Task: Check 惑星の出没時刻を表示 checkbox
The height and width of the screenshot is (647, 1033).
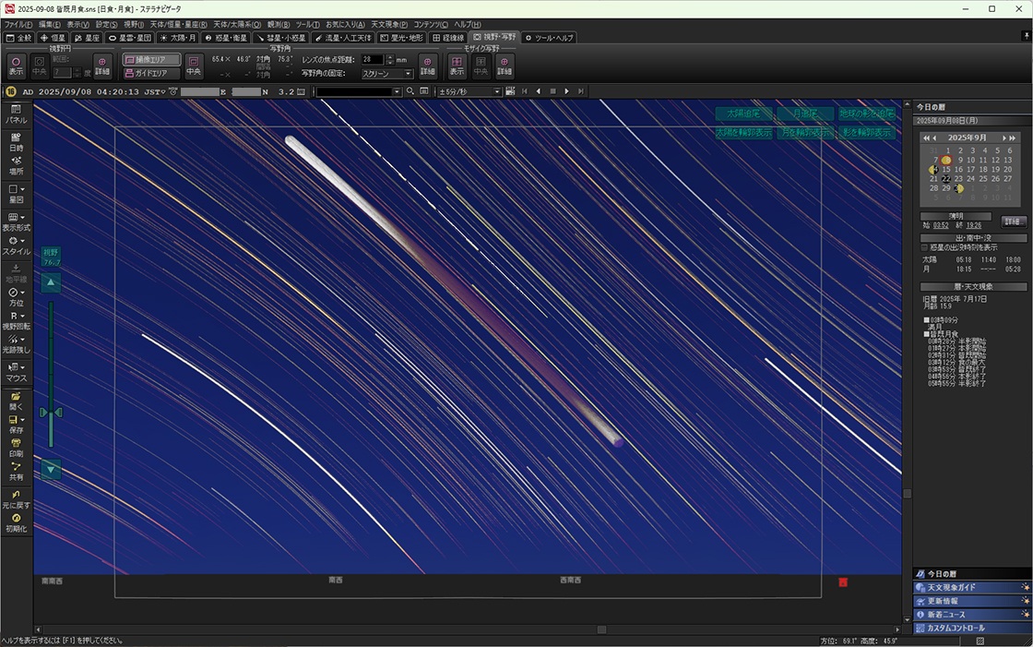Action: 924,247
